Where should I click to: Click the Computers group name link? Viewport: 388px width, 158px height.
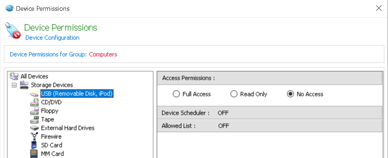tap(103, 54)
